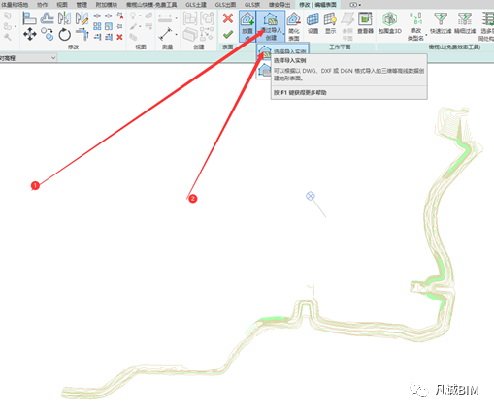Click the green checkmark finish surface
This screenshot has width=494, height=411.
pyautogui.click(x=228, y=34)
